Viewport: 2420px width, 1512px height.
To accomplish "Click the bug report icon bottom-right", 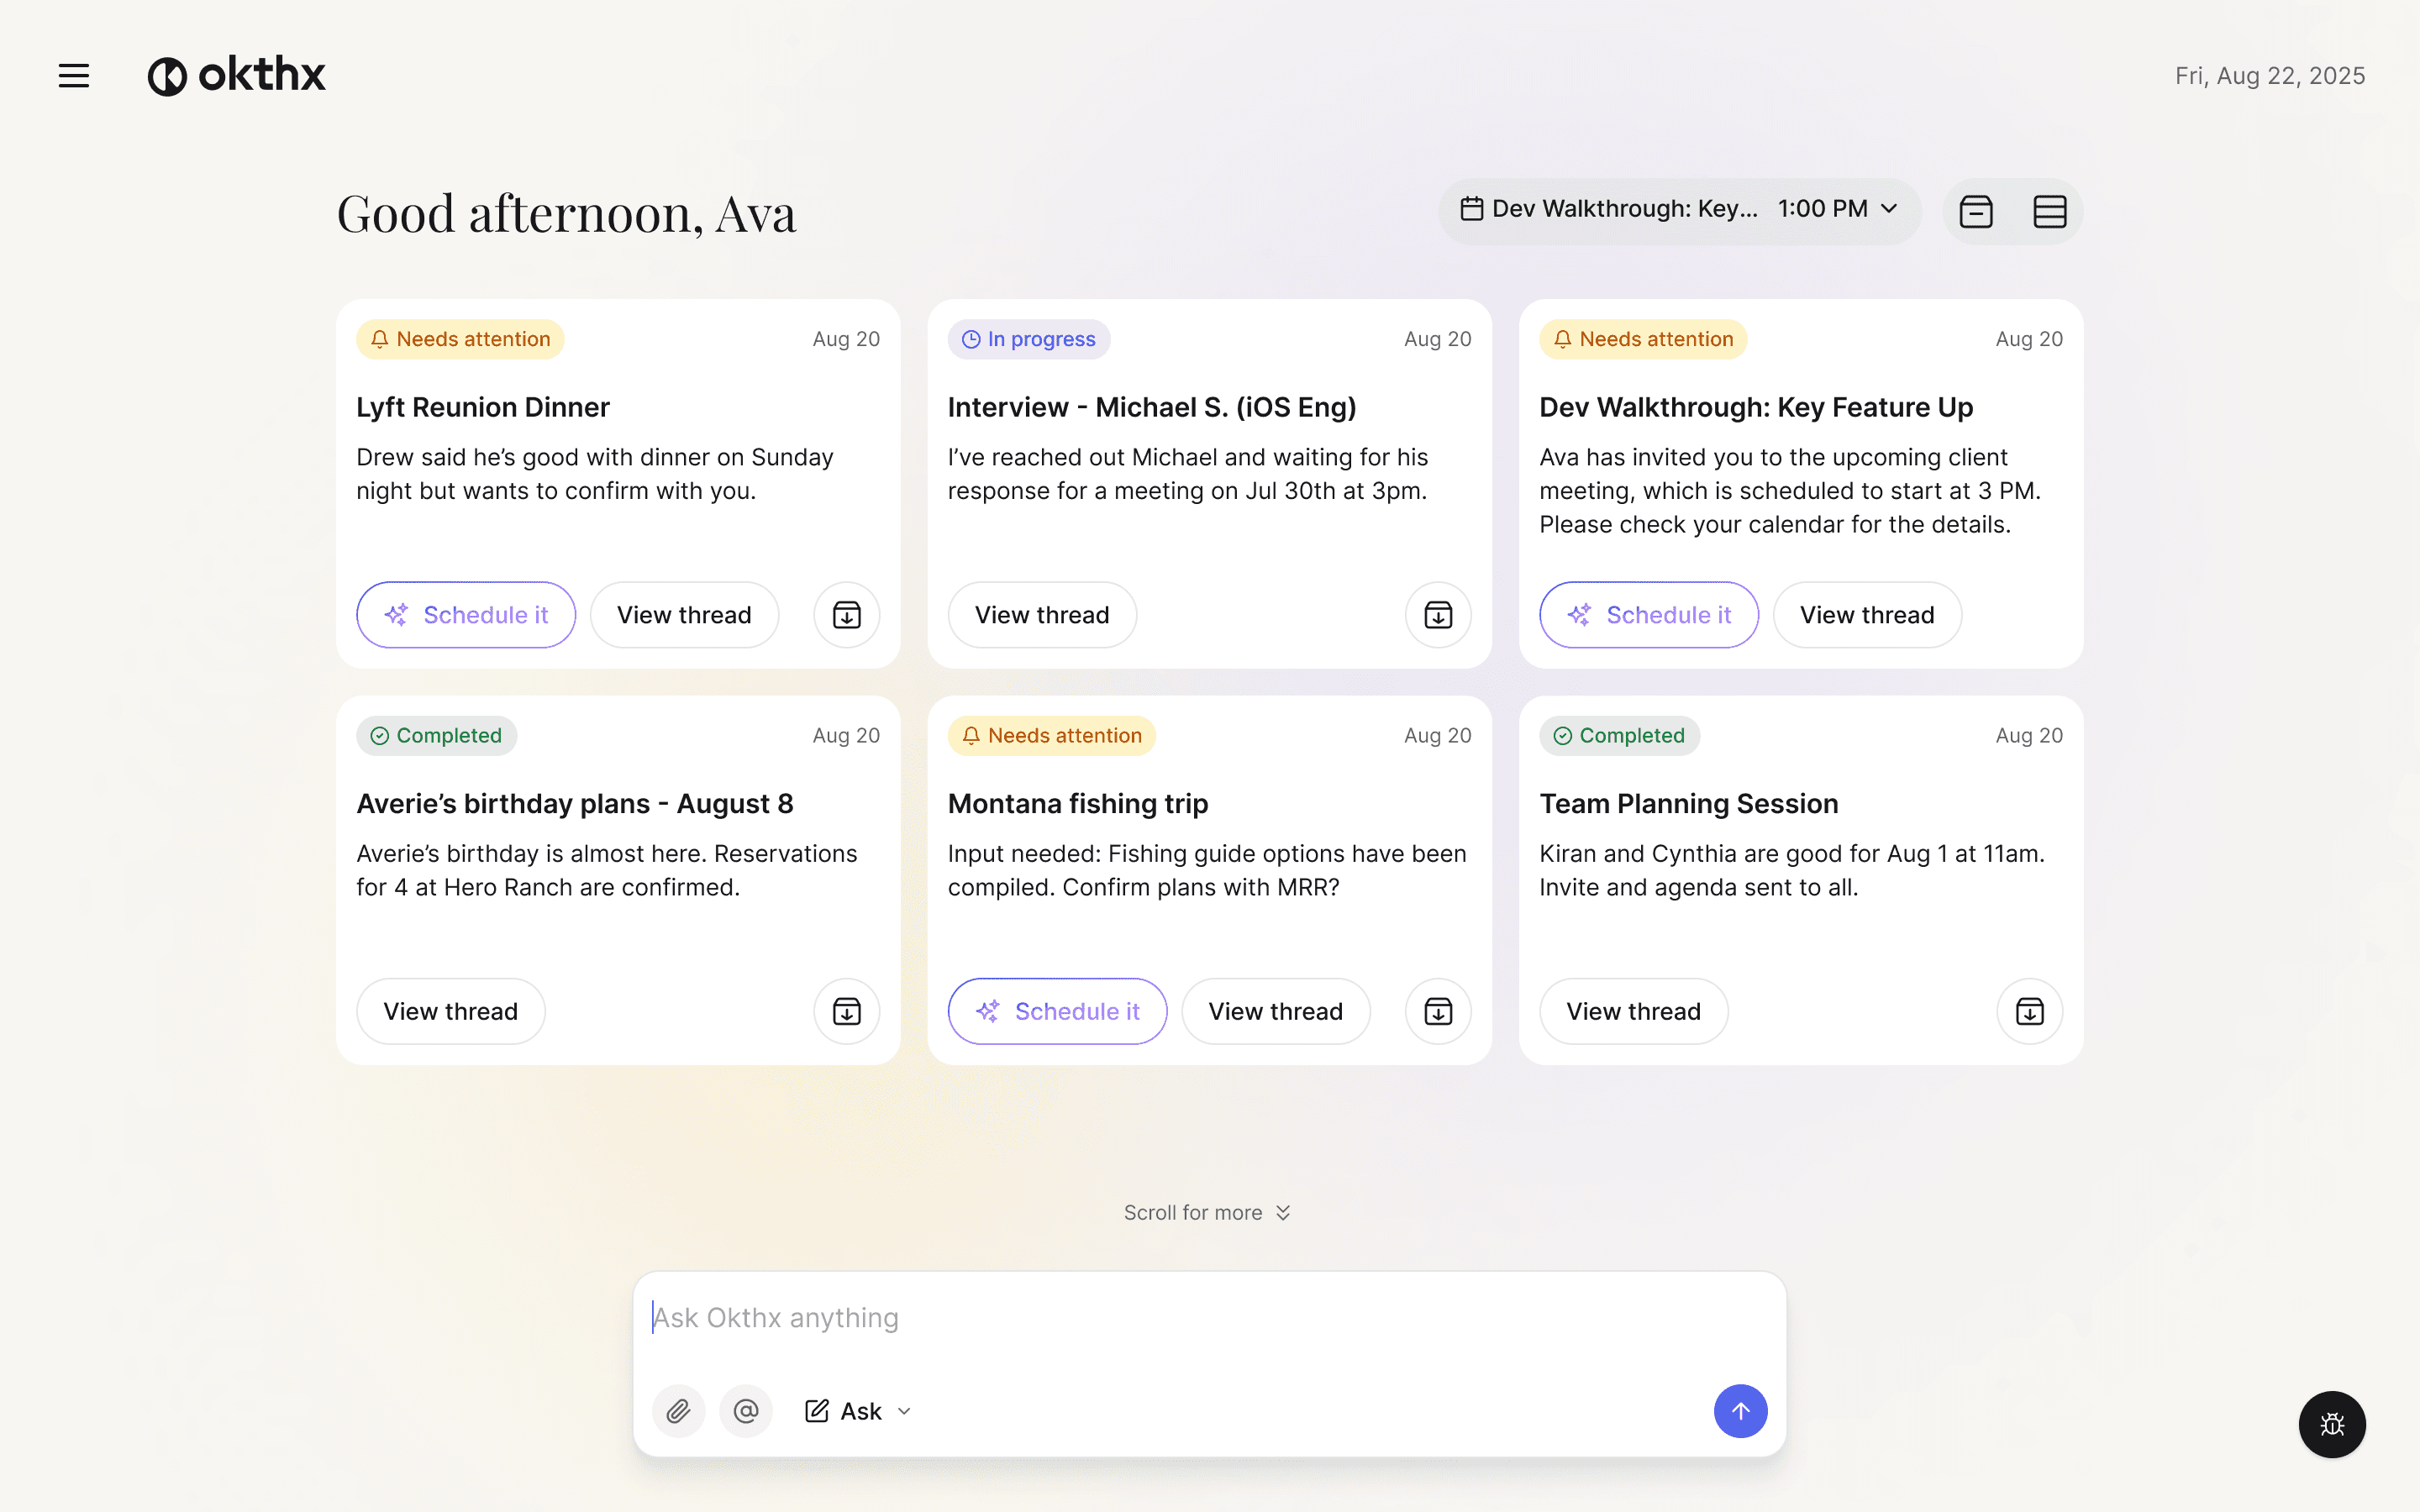I will click(x=2332, y=1424).
